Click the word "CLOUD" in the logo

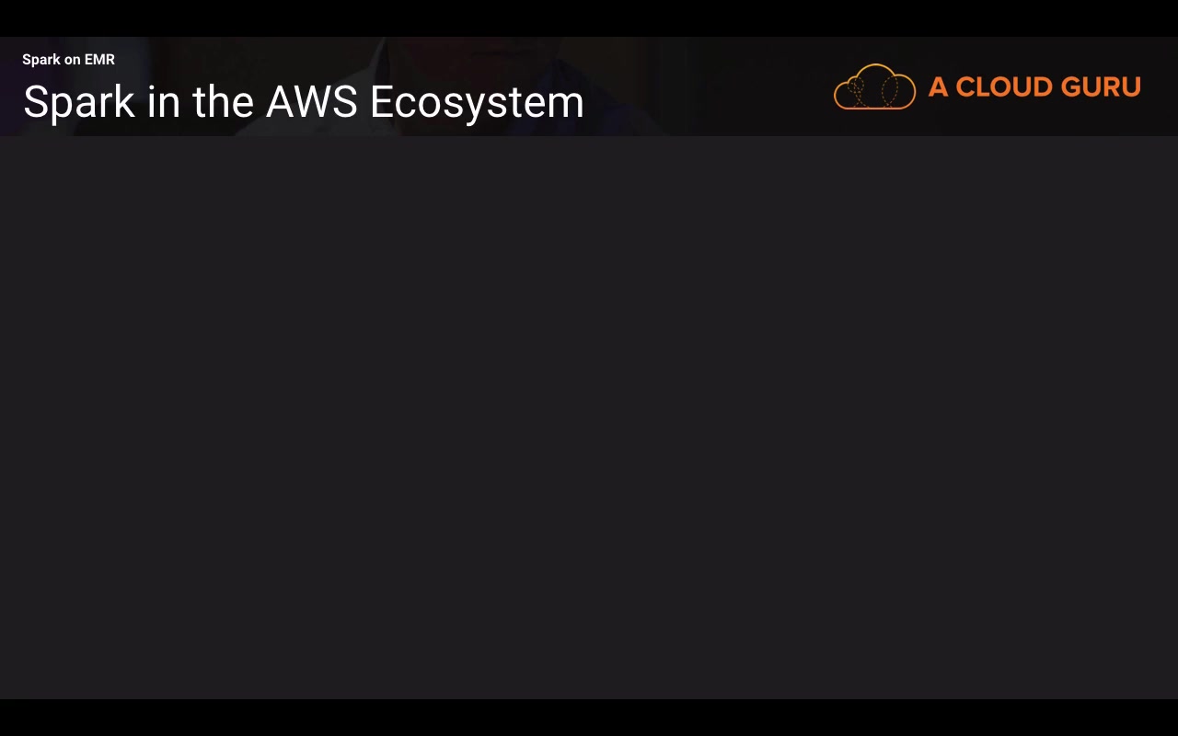click(x=1004, y=86)
